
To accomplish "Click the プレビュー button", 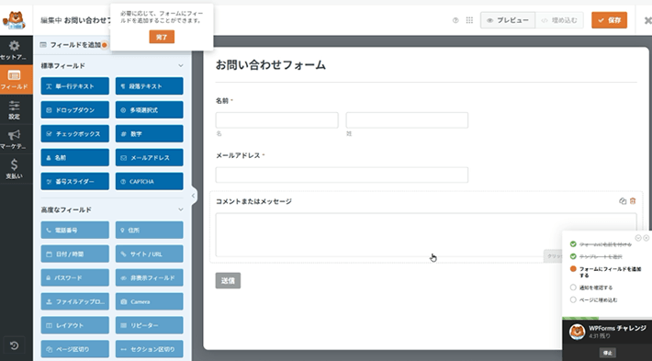I will tap(508, 20).
